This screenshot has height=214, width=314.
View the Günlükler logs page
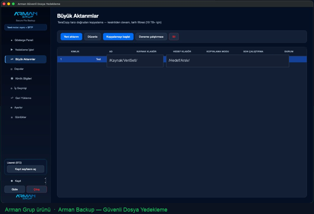click(x=26, y=117)
